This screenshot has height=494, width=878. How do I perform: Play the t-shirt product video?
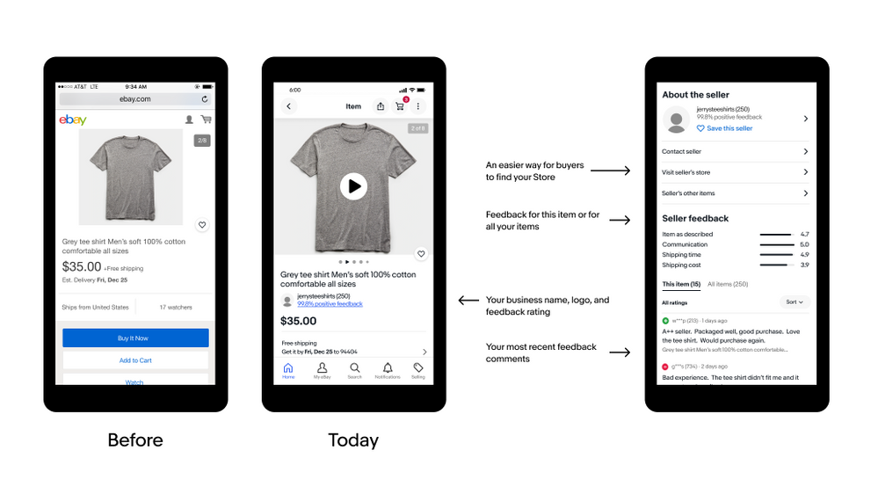coord(353,186)
